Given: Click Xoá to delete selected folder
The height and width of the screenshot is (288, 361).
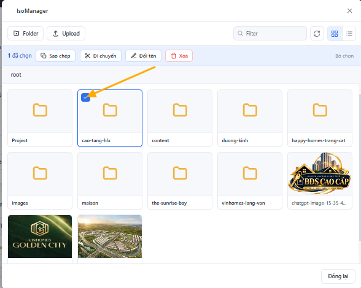Looking at the screenshot, I should (179, 56).
